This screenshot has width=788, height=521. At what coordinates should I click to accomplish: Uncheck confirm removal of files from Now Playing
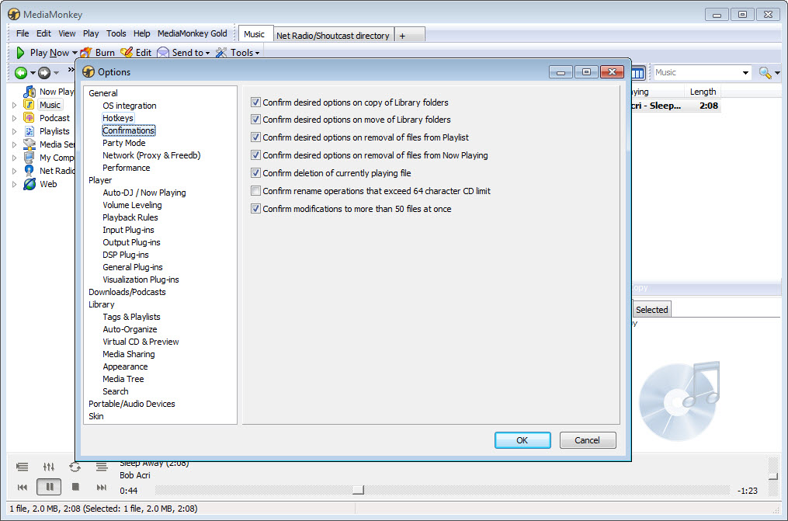[255, 155]
